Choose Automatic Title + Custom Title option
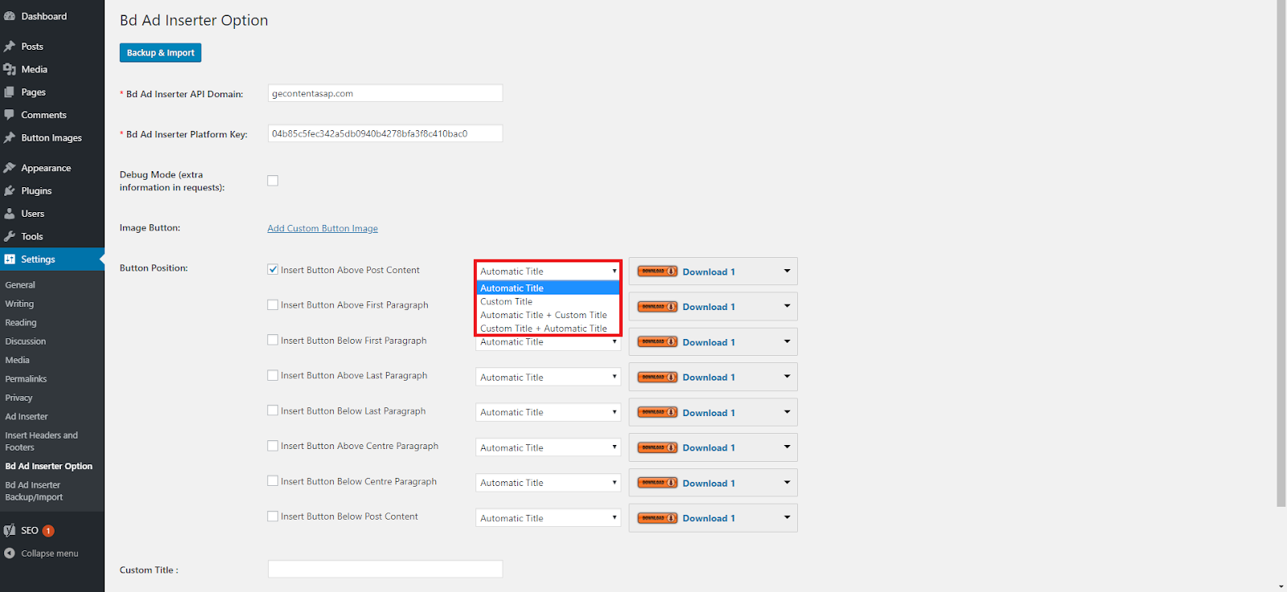This screenshot has height=592, width=1287. (x=548, y=315)
